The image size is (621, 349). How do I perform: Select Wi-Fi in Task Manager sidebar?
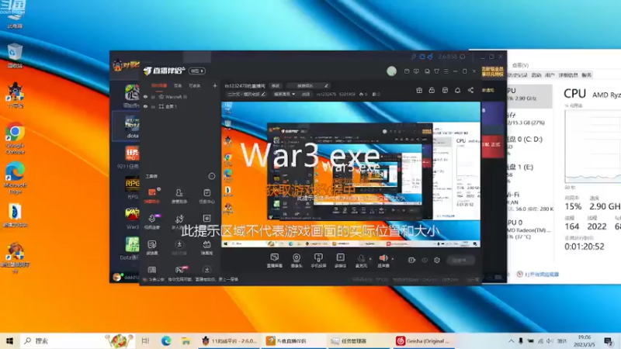click(529, 202)
